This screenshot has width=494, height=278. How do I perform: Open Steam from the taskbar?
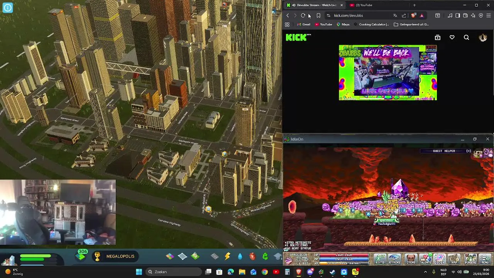332,272
